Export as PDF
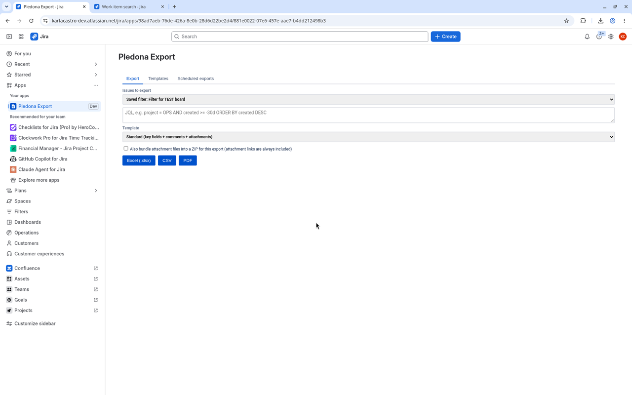 188,160
